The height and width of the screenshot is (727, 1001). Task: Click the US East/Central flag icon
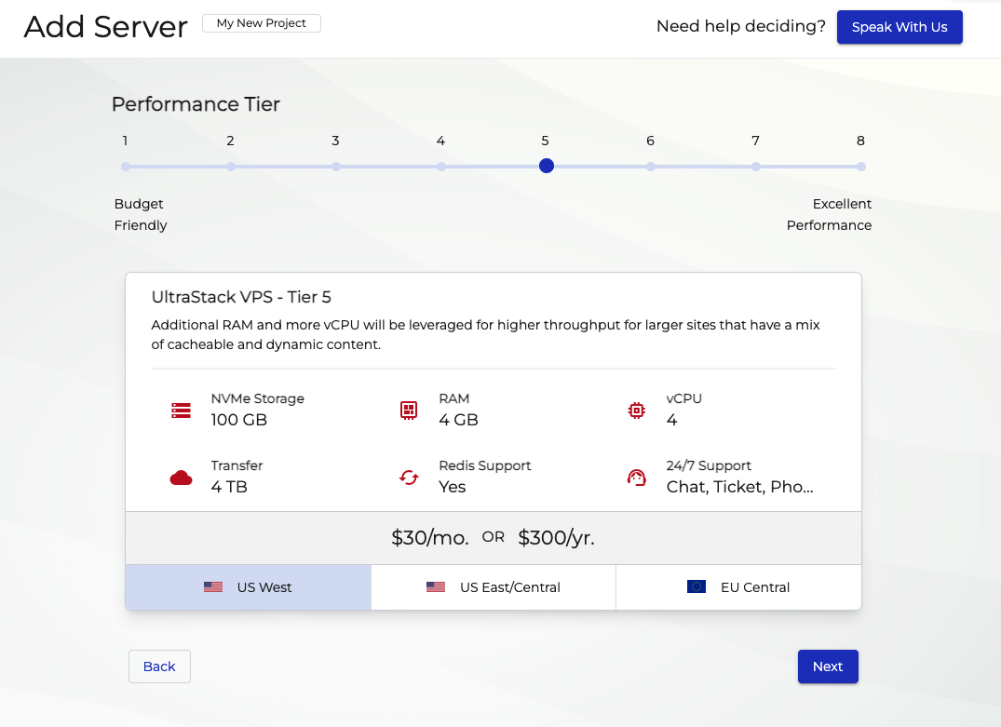coord(435,587)
